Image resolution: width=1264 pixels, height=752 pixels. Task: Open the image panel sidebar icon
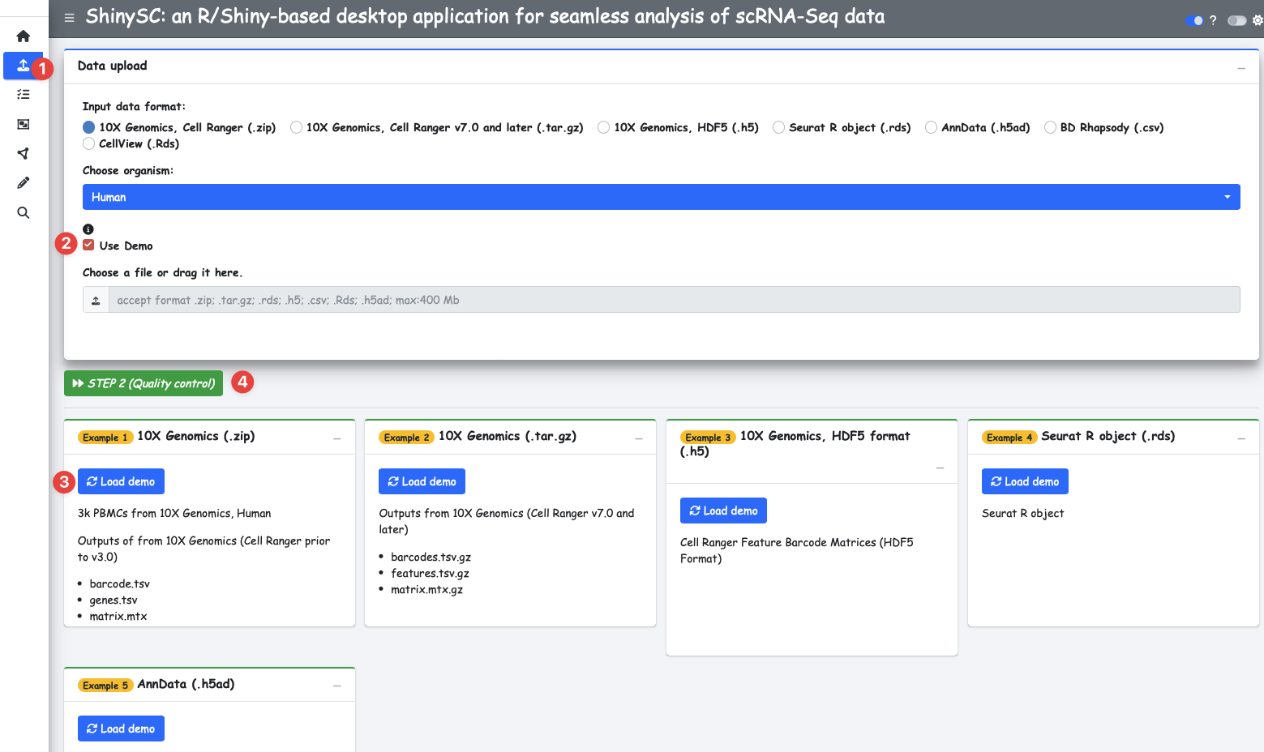[x=24, y=124]
